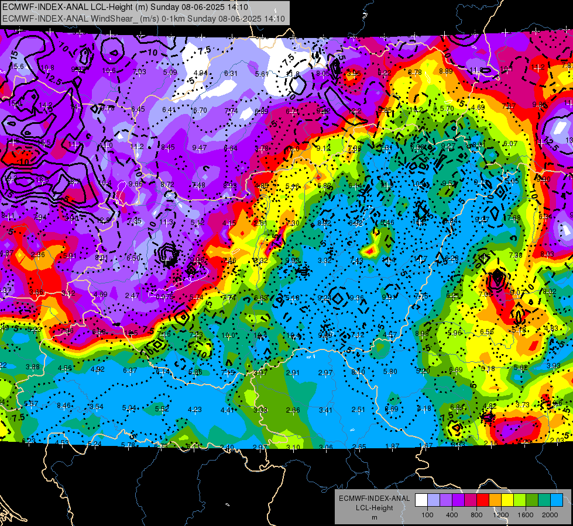Click the wind shear value 2.36
Screen dimensions: 573x526
tap(38, 255)
